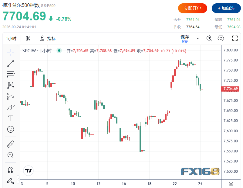Open the candlestick chart style menu
Viewport: 243px width, 188px height.
28,38
